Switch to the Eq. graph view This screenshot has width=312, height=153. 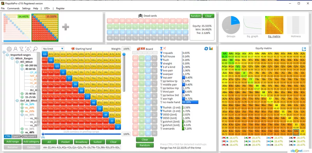point(253,36)
